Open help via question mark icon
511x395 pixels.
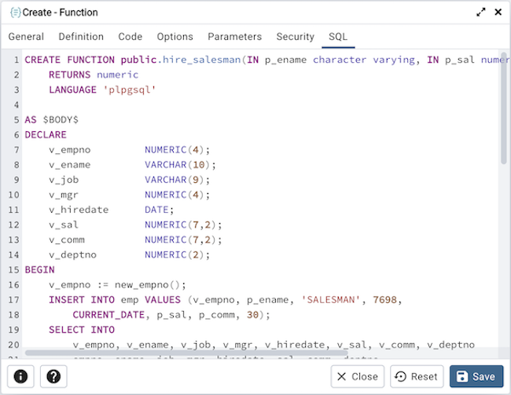52,376
